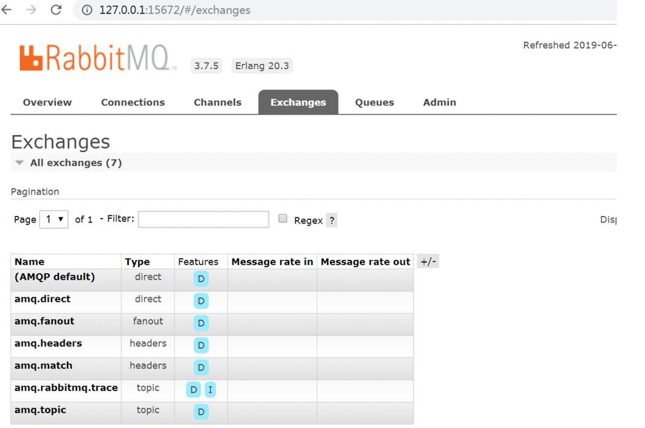Click the 3.7.5 version label
Viewport: 645px width, 428px height.
(206, 66)
